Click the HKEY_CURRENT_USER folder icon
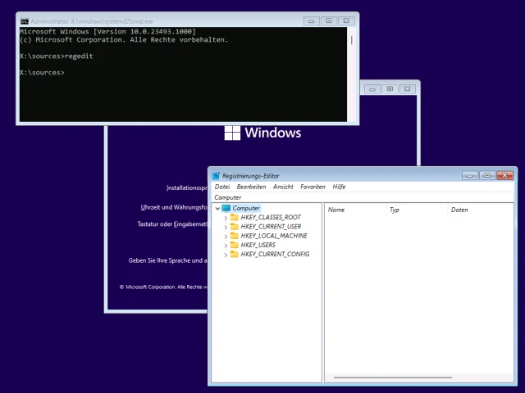Screen dimensions: 525x393 (x=235, y=227)
